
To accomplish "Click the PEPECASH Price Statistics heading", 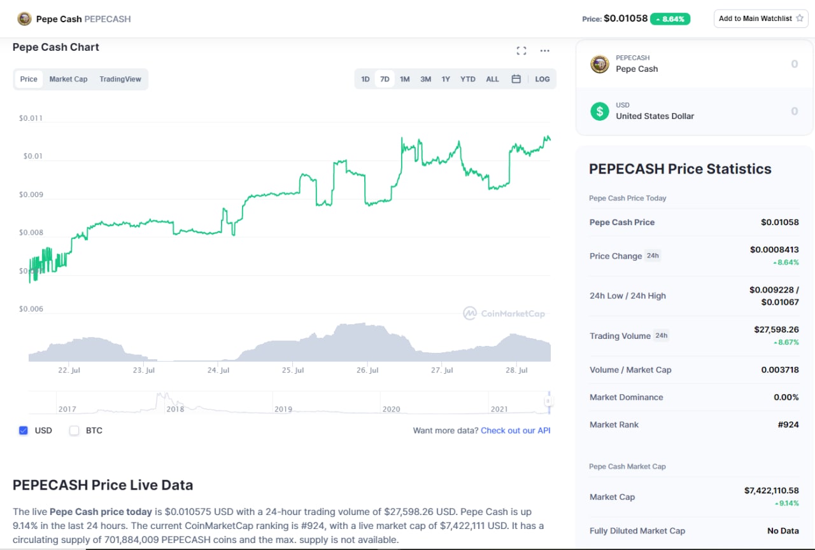I will pos(680,168).
